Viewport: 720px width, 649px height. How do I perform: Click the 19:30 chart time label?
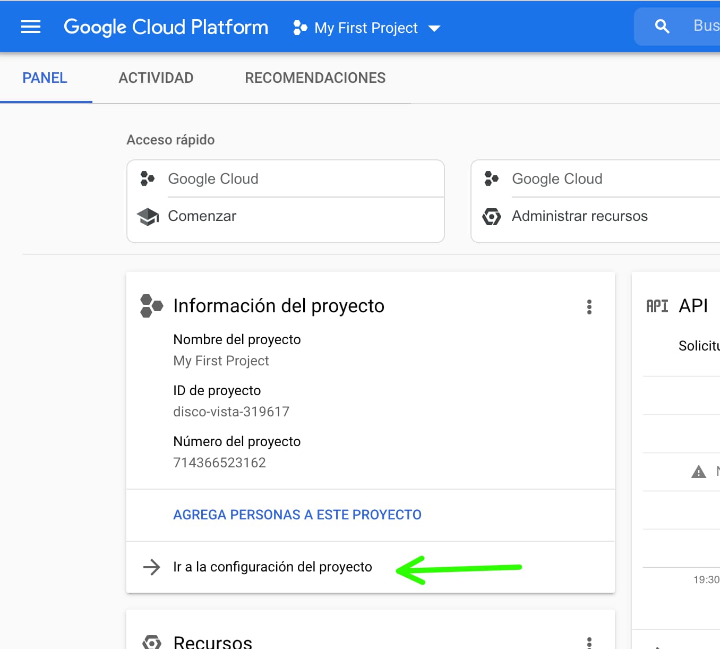pos(706,579)
